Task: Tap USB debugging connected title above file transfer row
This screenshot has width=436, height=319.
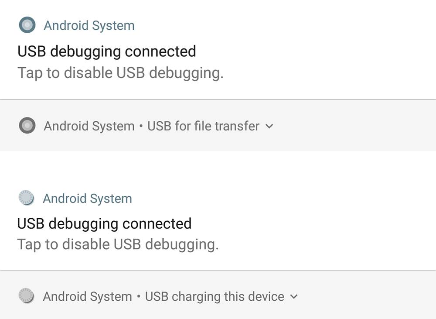Action: point(106,51)
